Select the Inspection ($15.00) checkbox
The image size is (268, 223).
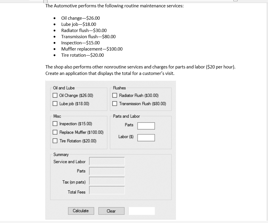tap(55, 123)
